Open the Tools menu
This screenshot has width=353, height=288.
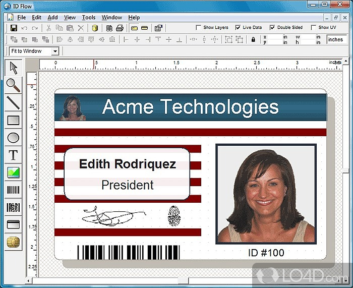point(88,17)
